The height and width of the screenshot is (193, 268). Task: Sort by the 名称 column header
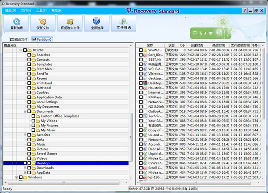[150, 46]
